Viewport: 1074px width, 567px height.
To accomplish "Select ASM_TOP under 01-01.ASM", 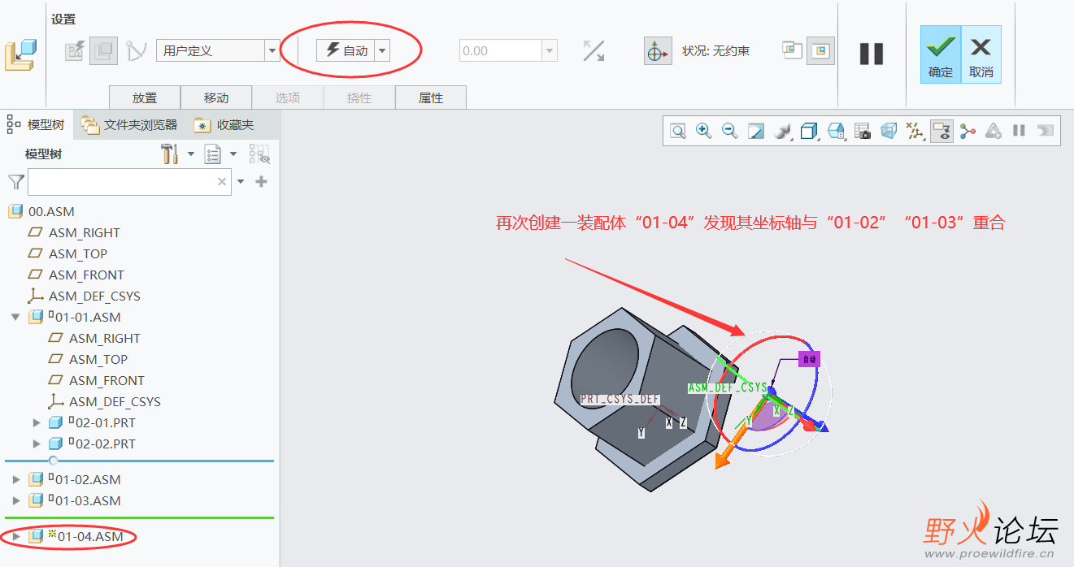I will pos(98,359).
